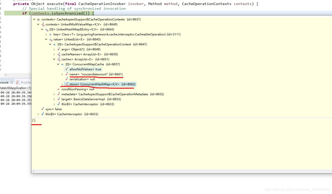Click the "Special handling of synchronized invocation" comment
The width and height of the screenshot is (332, 194).
point(74,8)
